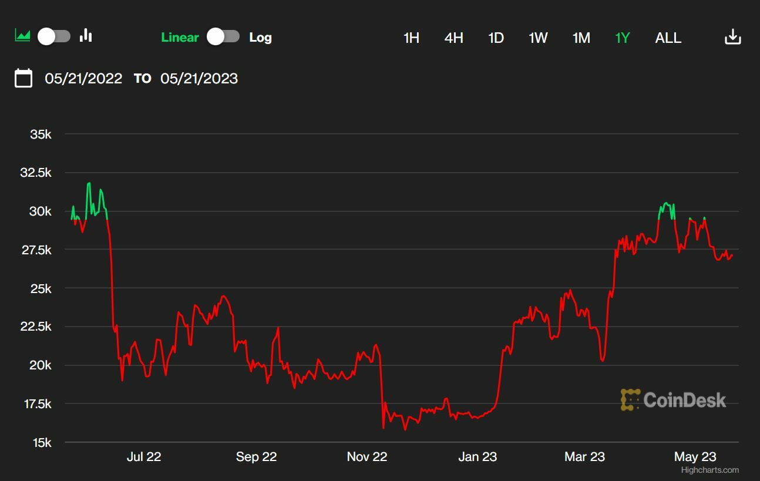Open the Highcharts.com credit link
The width and height of the screenshot is (760, 481).
(710, 470)
